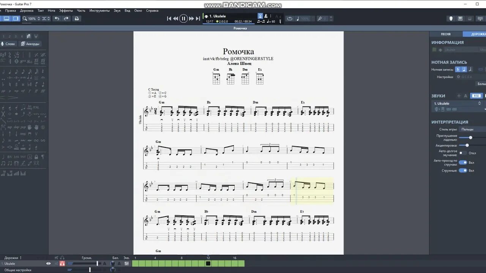Switch to screen view layout
Viewport: 486px width, 273px height.
coord(16,19)
